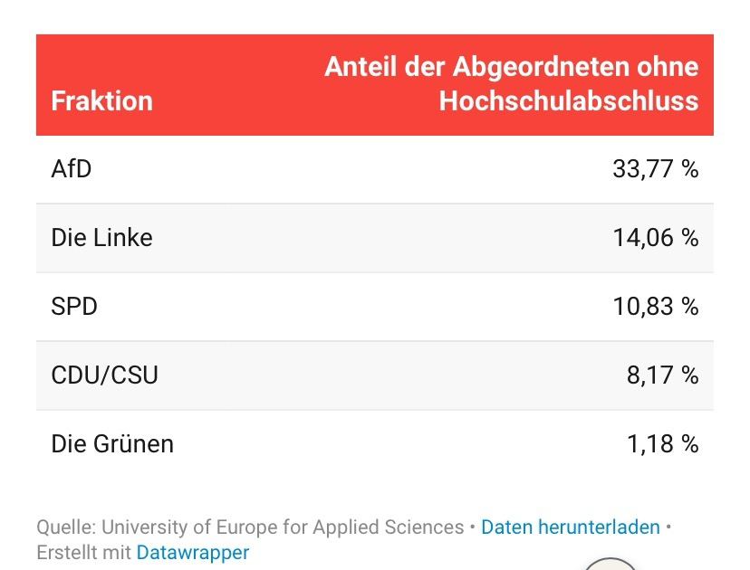Screen dimensions: 750x570
Task: Click the 'Erstellt mit' caption text
Action: 83,552
